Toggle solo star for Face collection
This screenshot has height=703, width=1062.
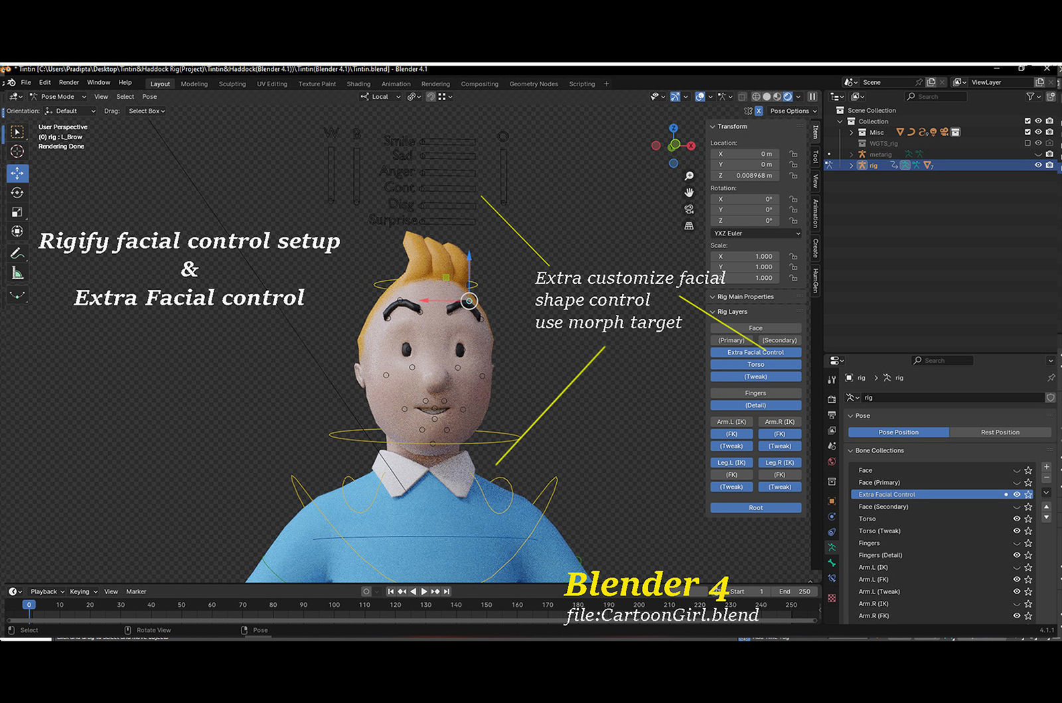pyautogui.click(x=1028, y=470)
